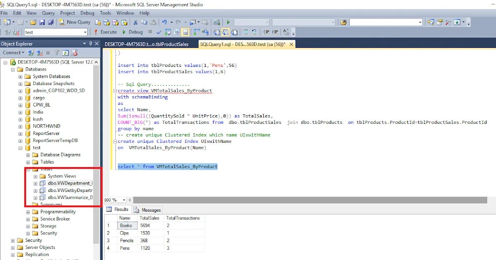This screenshot has height=260, width=496.
Task: Select the Results tab
Action: 118,210
